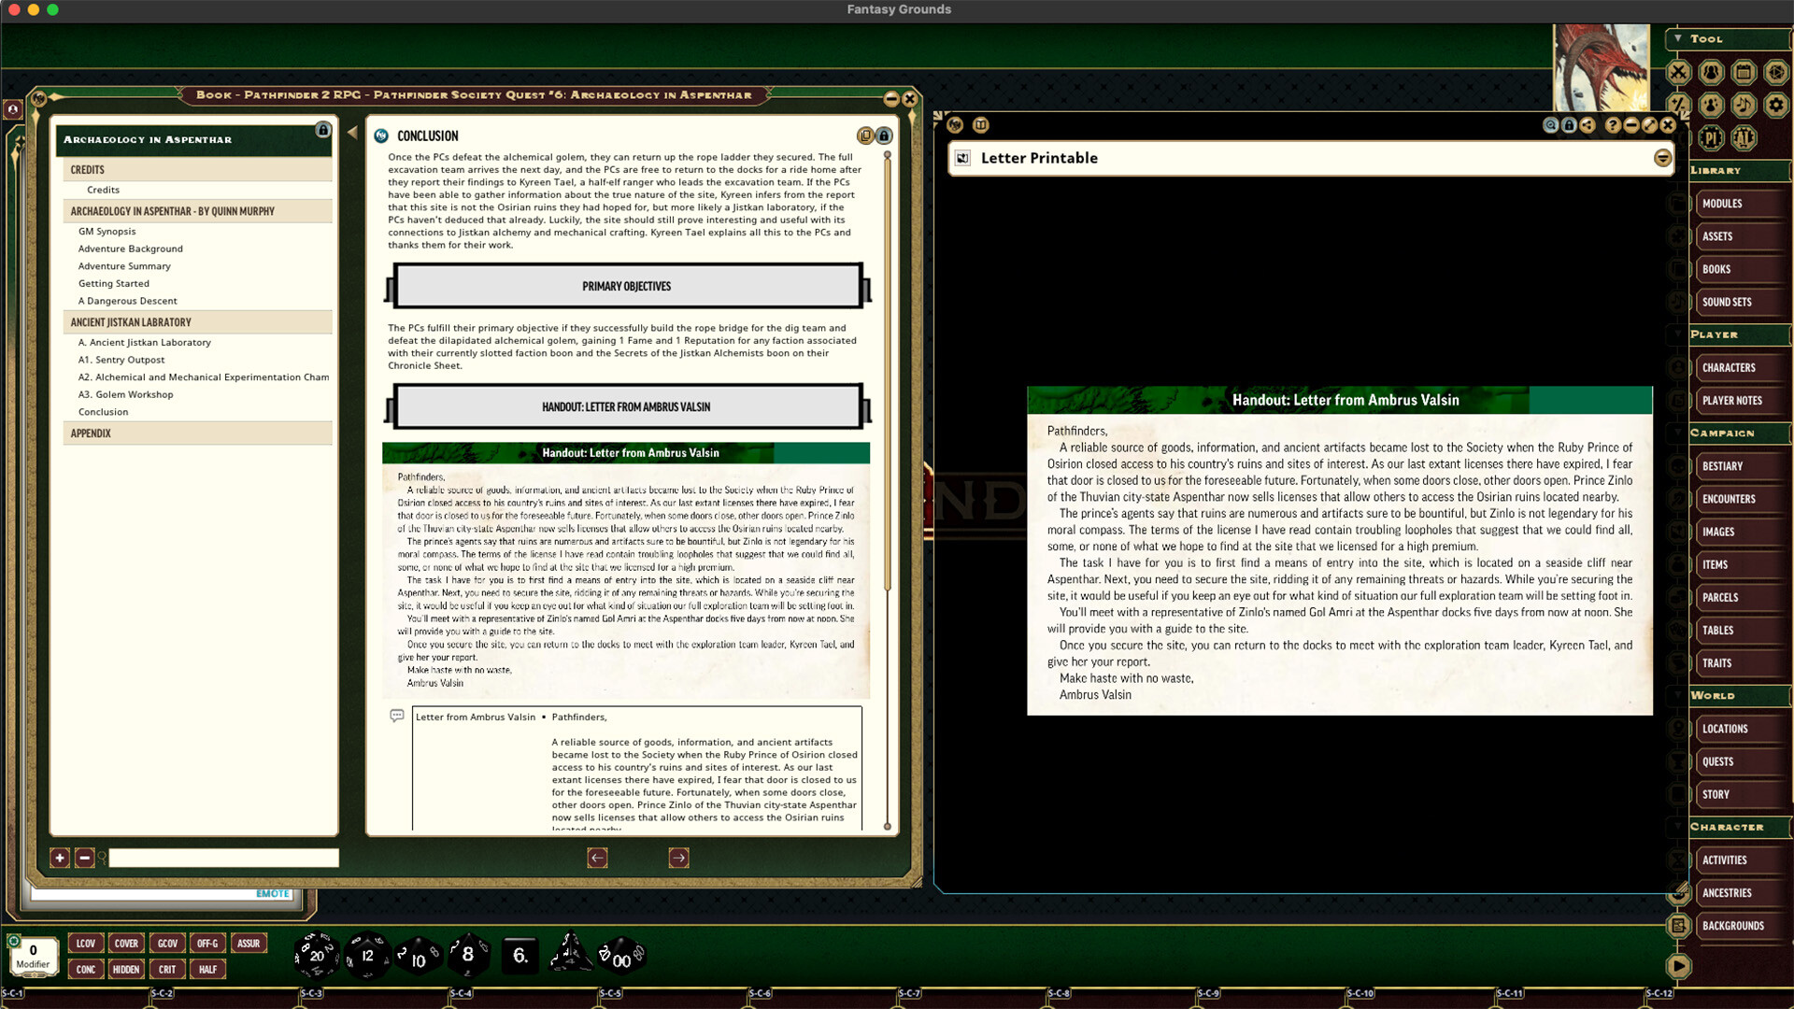Image resolution: width=1794 pixels, height=1009 pixels.
Task: Open the combat tracker with crossed swords icon
Action: [1679, 73]
